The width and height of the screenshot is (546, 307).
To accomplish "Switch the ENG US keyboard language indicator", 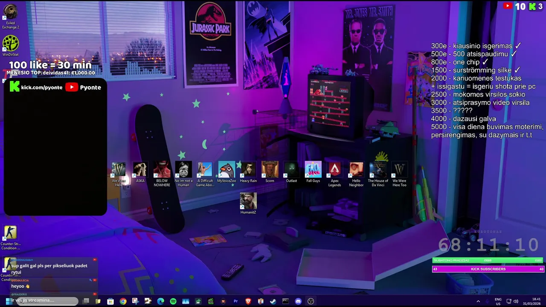I will [498, 301].
